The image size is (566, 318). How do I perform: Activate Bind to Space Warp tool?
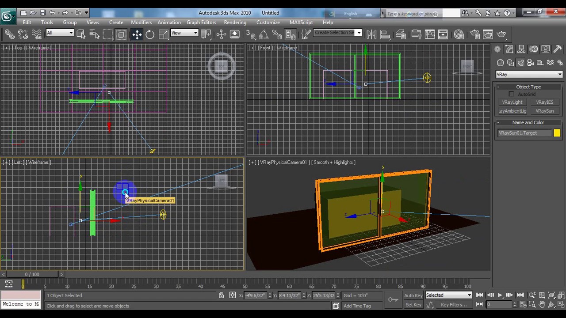tap(37, 34)
